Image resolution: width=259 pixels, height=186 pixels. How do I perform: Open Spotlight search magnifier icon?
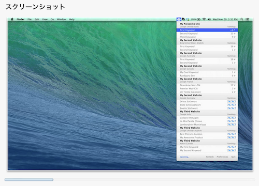pyautogui.click(x=242, y=19)
